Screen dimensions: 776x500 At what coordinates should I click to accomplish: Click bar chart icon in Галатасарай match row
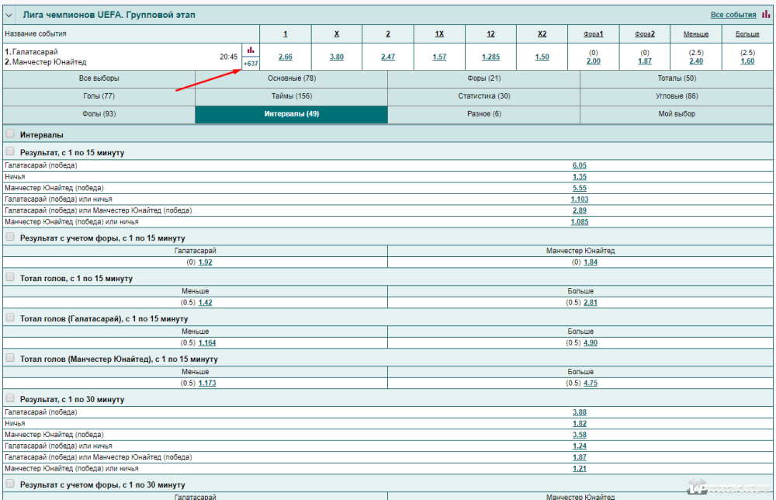[251, 50]
